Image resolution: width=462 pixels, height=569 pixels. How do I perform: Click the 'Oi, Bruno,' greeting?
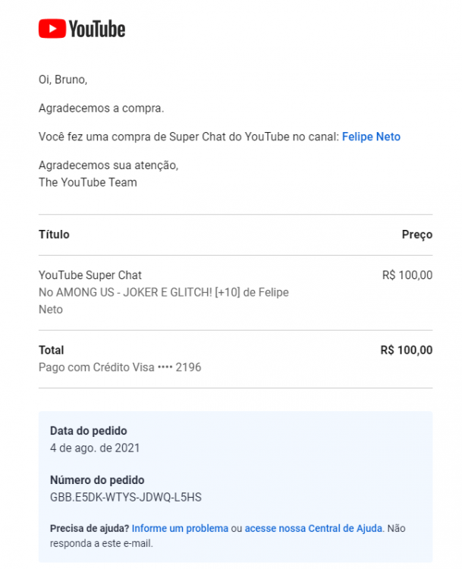pyautogui.click(x=63, y=80)
